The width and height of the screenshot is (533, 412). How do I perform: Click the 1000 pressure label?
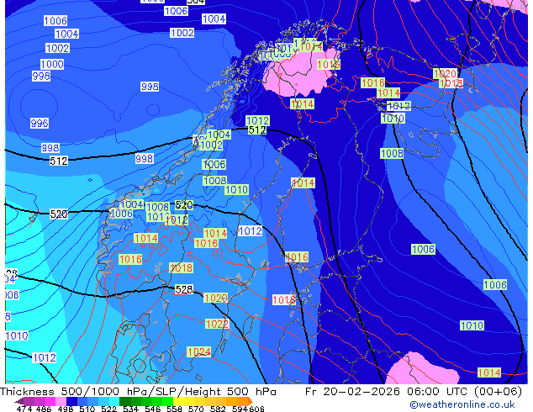[52, 64]
